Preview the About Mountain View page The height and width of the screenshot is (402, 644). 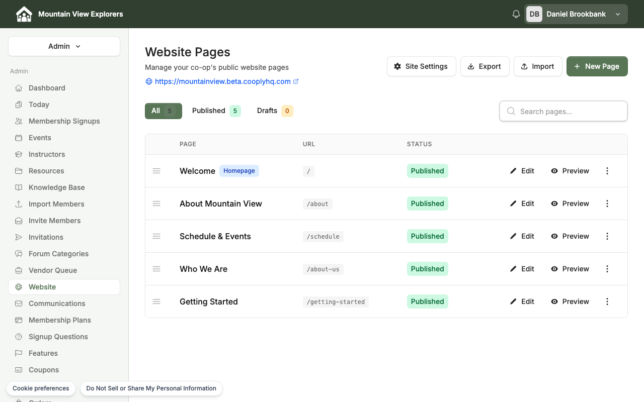point(570,204)
